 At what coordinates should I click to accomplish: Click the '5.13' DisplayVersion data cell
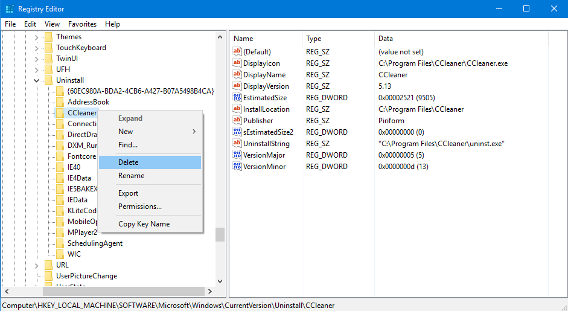click(385, 86)
